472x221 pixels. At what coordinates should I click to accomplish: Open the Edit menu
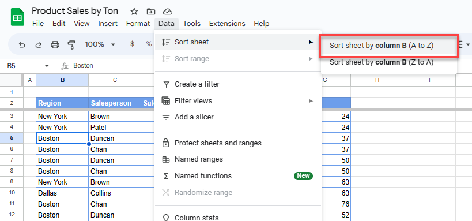point(59,24)
